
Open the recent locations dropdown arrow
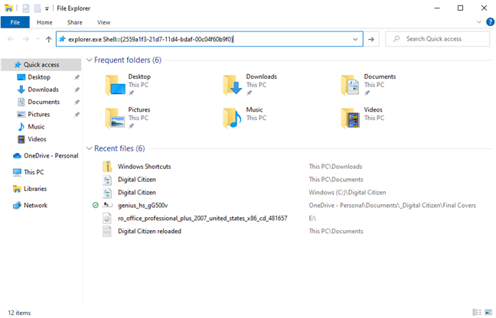[x=38, y=39]
